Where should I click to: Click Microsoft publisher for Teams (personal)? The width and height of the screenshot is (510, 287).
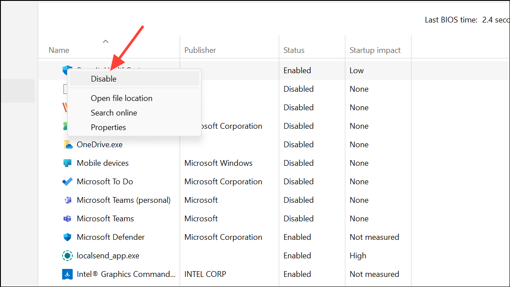click(201, 200)
